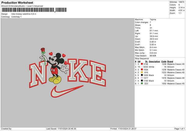Click the Created By label in footer
186x131 pixels.
7,129
